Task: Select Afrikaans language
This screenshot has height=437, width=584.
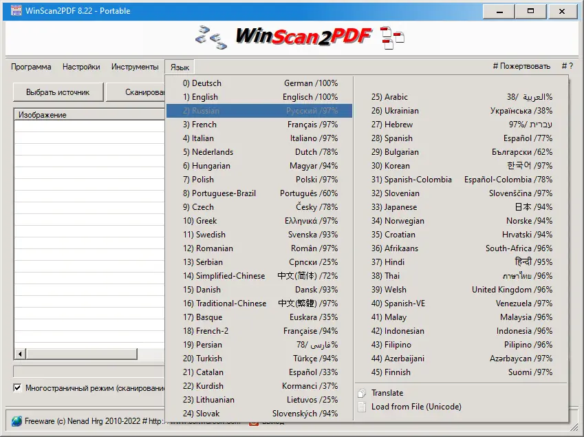Action: coord(461,248)
